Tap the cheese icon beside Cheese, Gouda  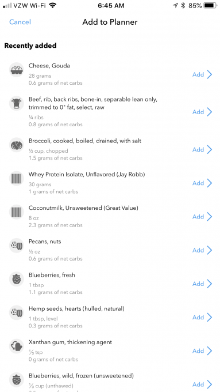point(17,70)
